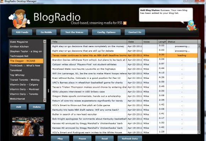
Task: Click the basketball article thumbnail image
Action: coord(28,127)
